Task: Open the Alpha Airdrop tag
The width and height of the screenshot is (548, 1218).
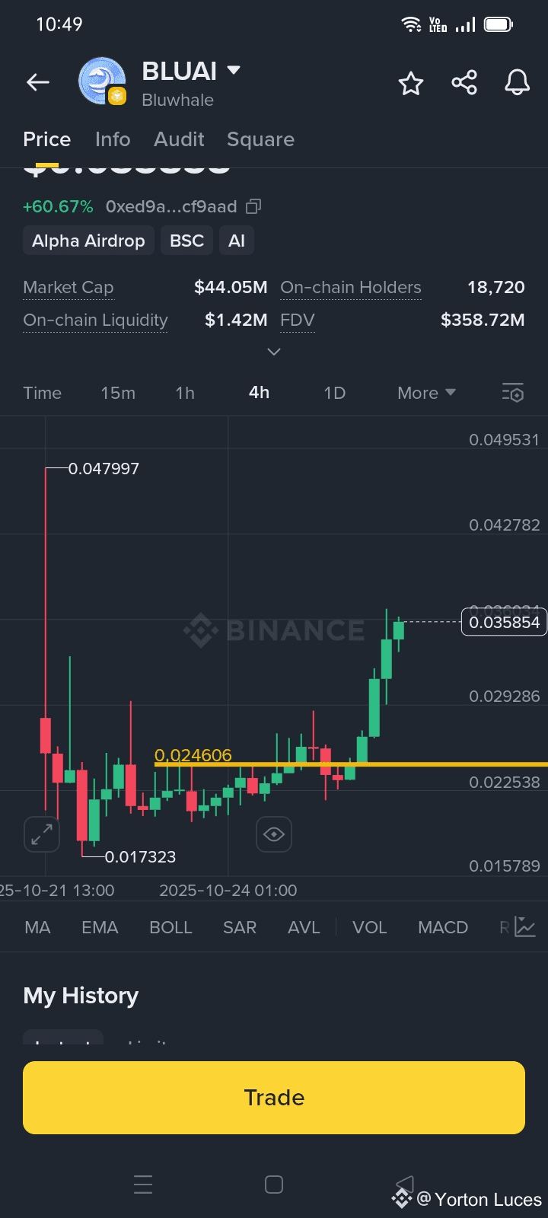Action: point(88,241)
